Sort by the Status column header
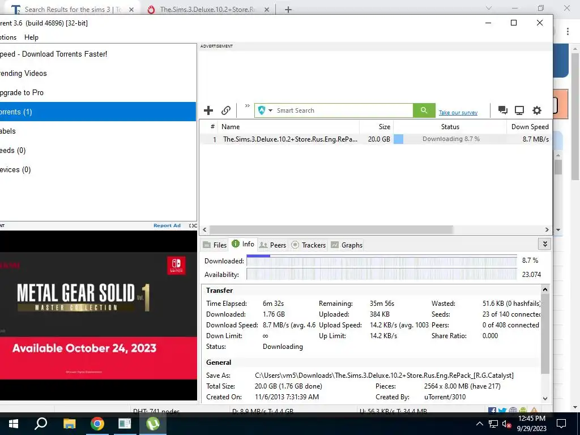 click(450, 126)
